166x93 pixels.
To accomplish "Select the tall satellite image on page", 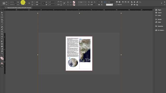I will tap(85, 51).
